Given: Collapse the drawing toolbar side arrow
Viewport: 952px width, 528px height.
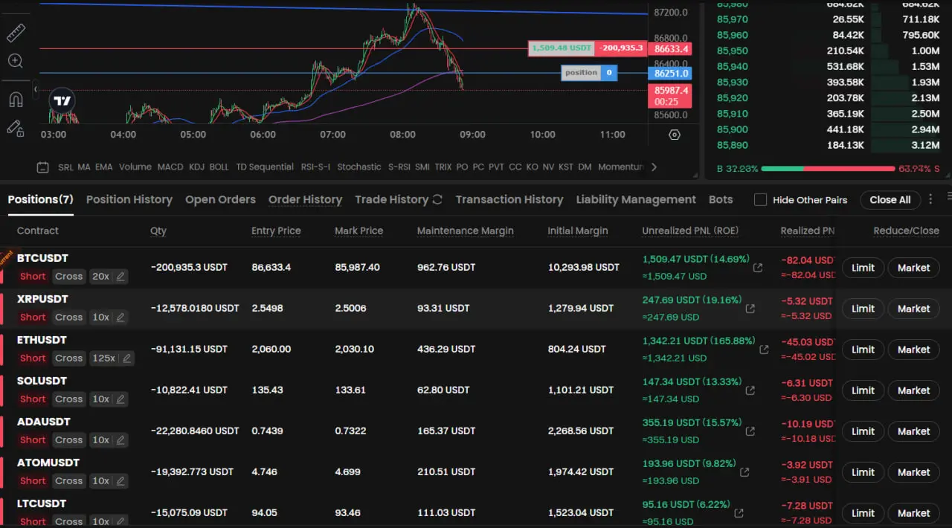Looking at the screenshot, I should 35,89.
